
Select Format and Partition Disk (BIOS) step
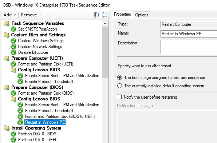(x=46, y=93)
